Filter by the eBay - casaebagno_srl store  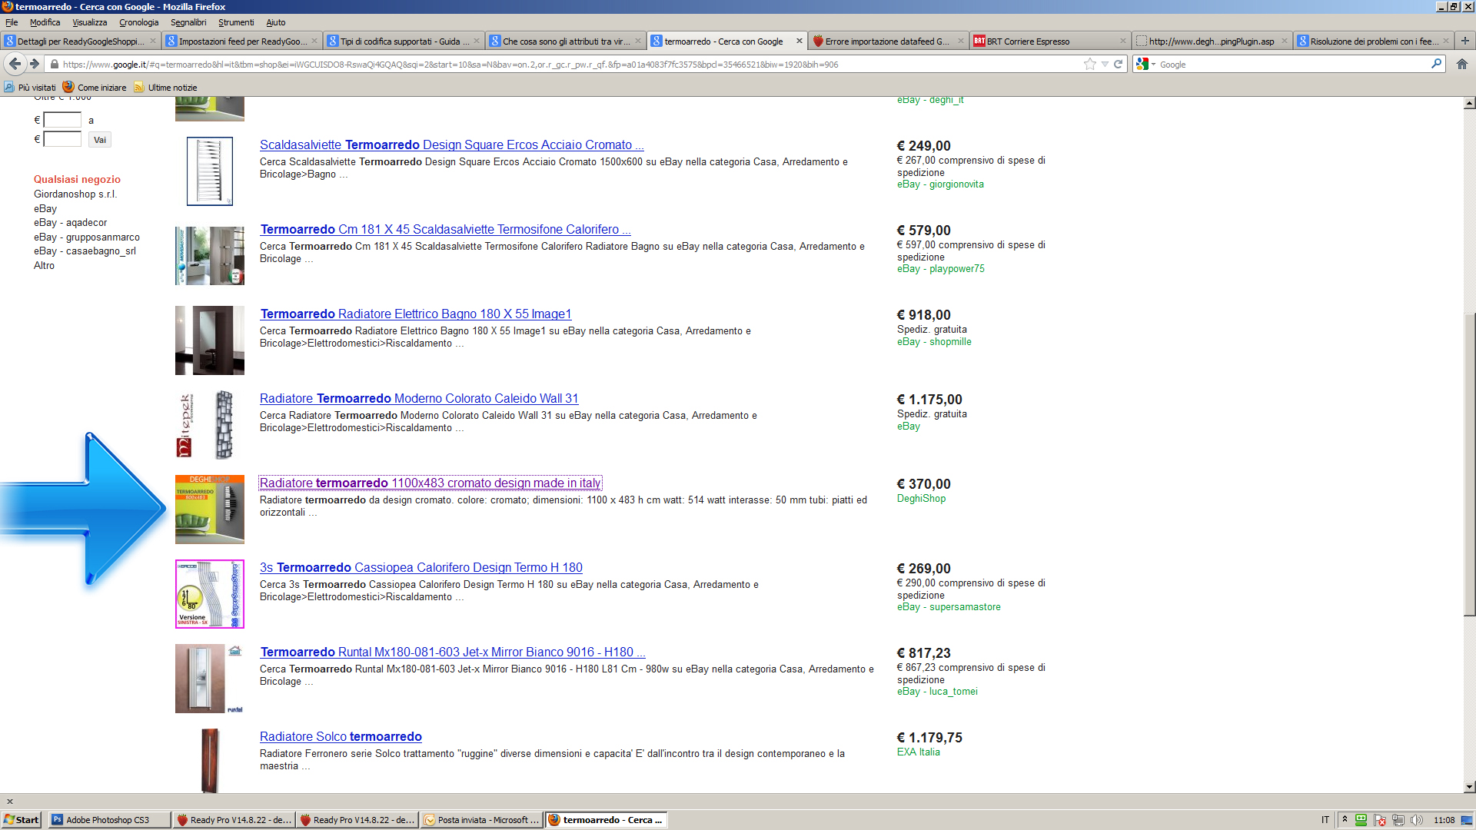click(x=85, y=251)
